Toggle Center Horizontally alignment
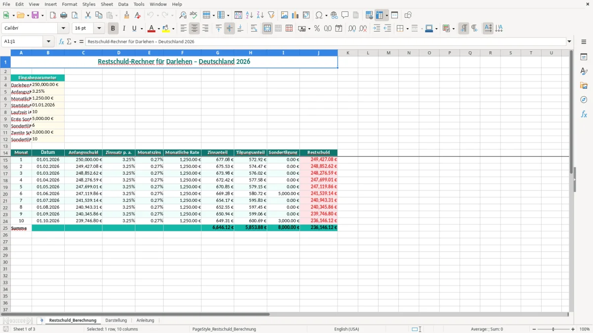 coord(194,29)
